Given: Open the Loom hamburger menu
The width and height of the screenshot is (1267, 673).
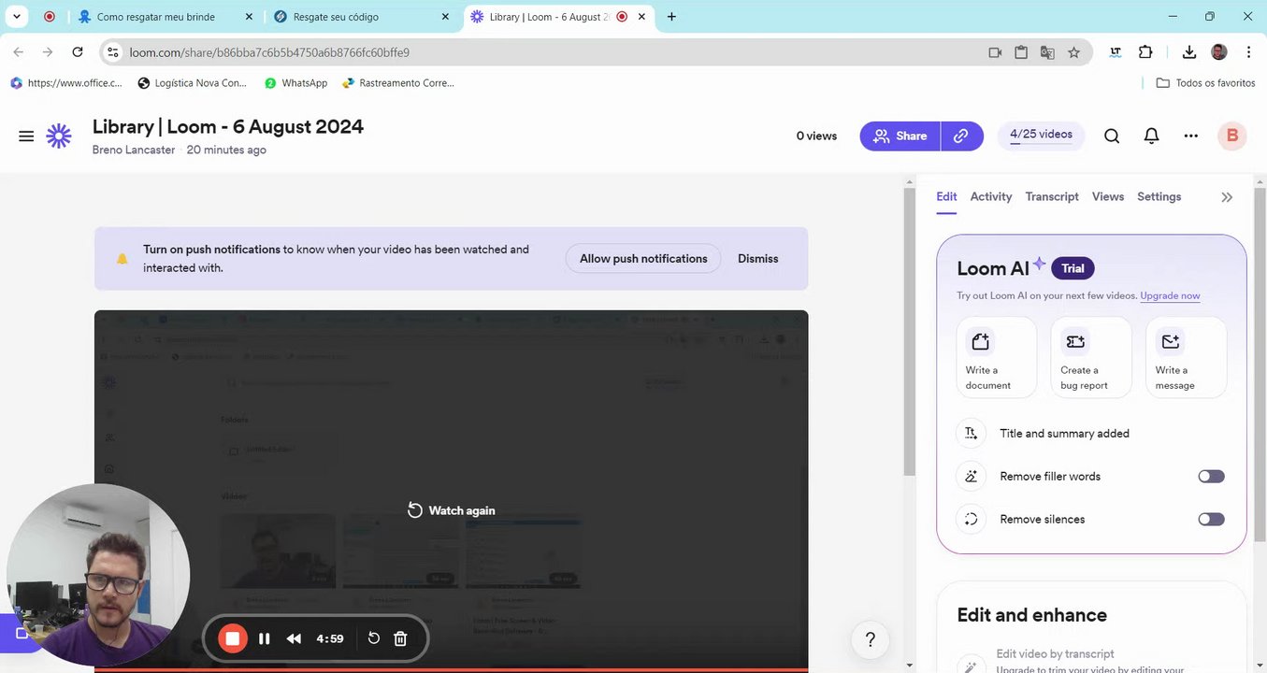Looking at the screenshot, I should [26, 136].
